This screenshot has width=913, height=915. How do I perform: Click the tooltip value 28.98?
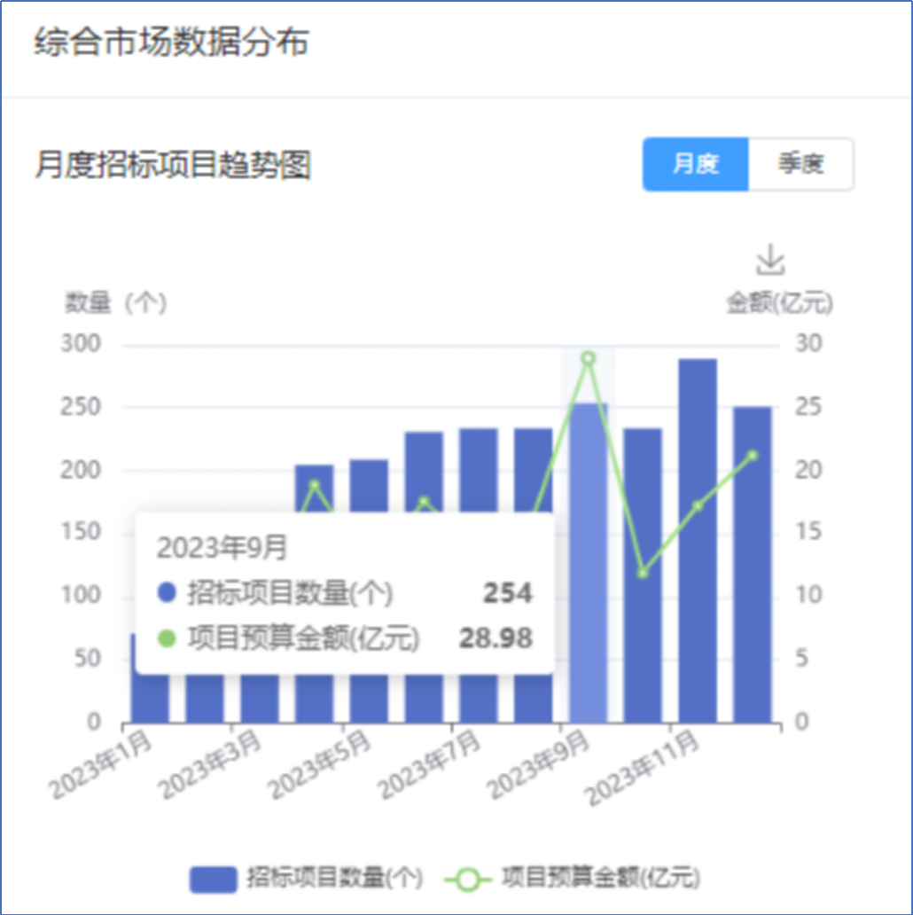click(496, 637)
